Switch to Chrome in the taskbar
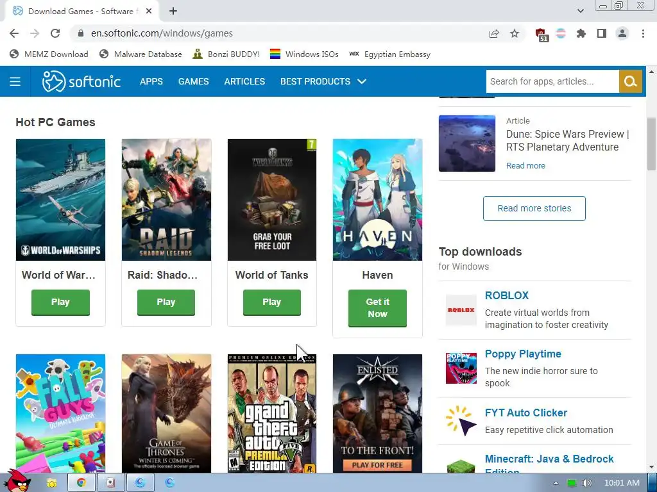Screen dimensions: 657x492 click(81, 483)
